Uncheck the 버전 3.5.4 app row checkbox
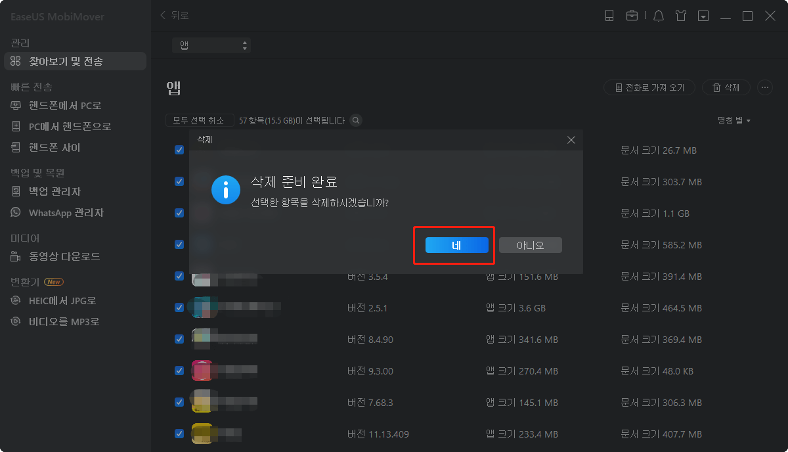This screenshot has width=788, height=452. coord(179,276)
